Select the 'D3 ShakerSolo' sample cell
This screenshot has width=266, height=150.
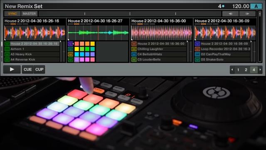click(x=225, y=60)
